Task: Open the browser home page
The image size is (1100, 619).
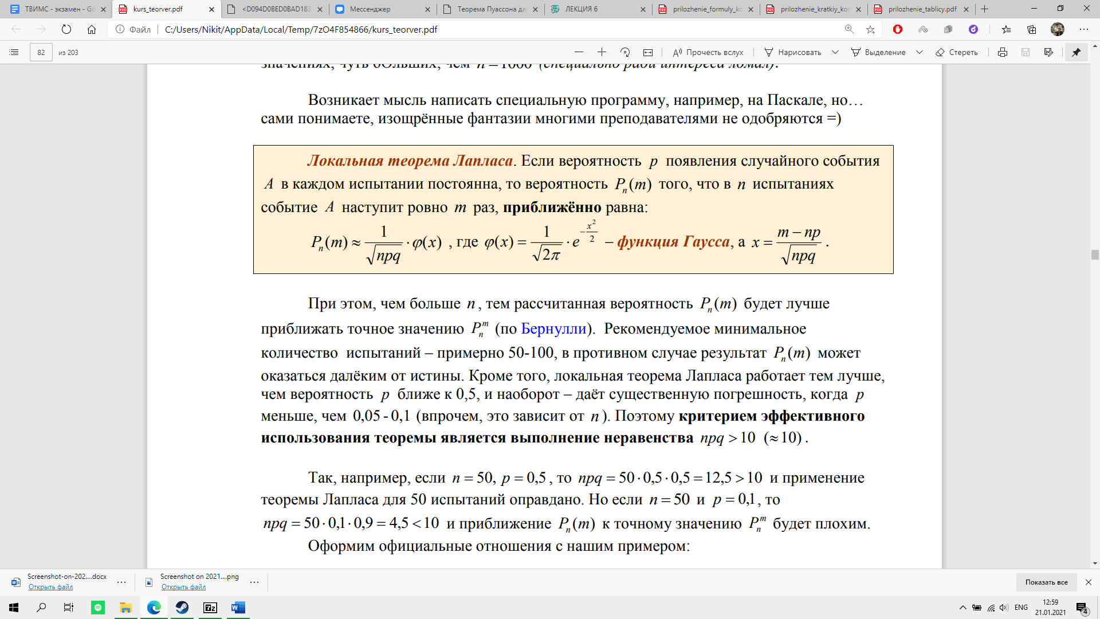Action: pos(92,29)
